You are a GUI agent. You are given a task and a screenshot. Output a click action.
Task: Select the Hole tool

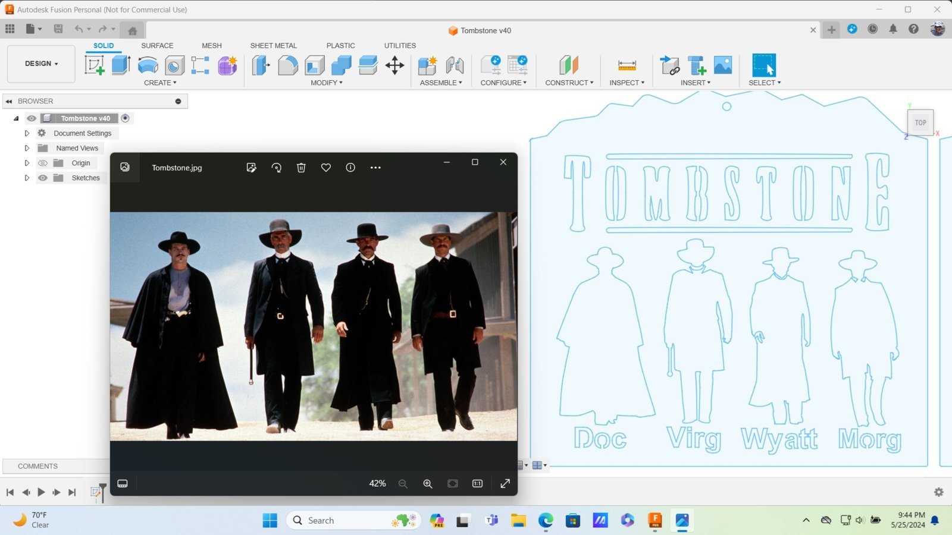(x=174, y=65)
